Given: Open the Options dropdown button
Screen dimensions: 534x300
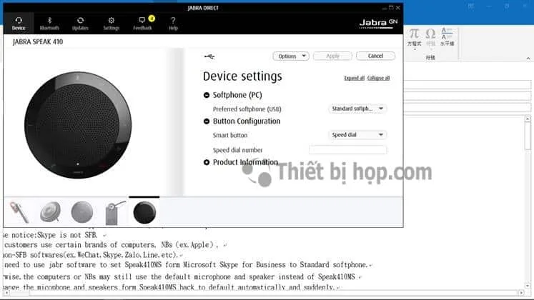Looking at the screenshot, I should pos(291,56).
